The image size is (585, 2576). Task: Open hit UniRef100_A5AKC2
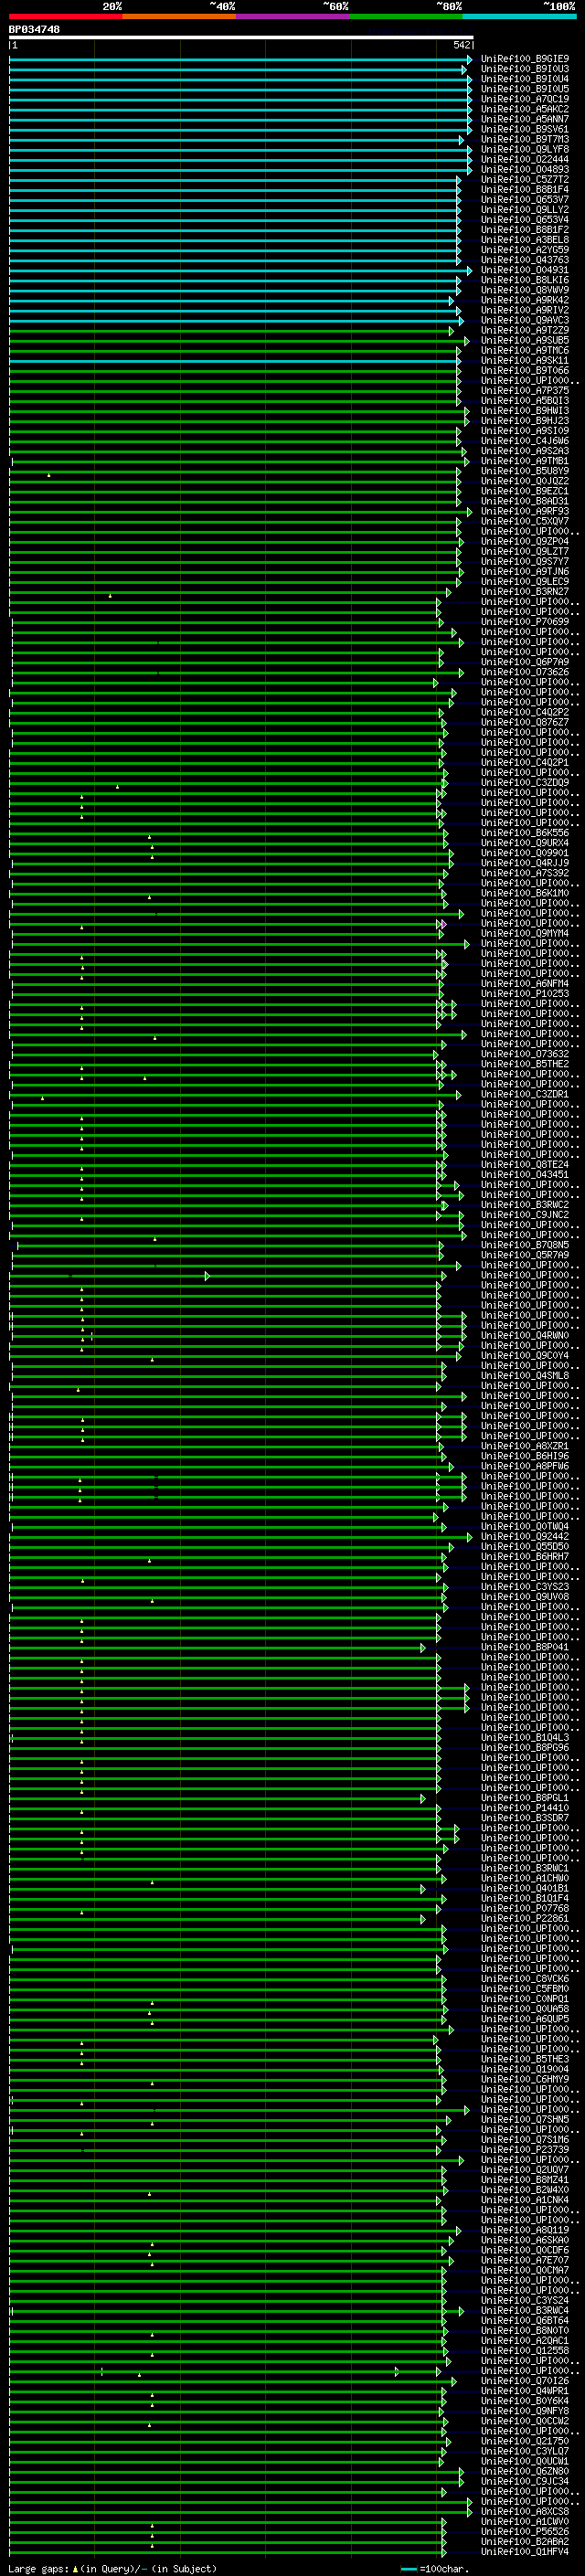pos(525,109)
